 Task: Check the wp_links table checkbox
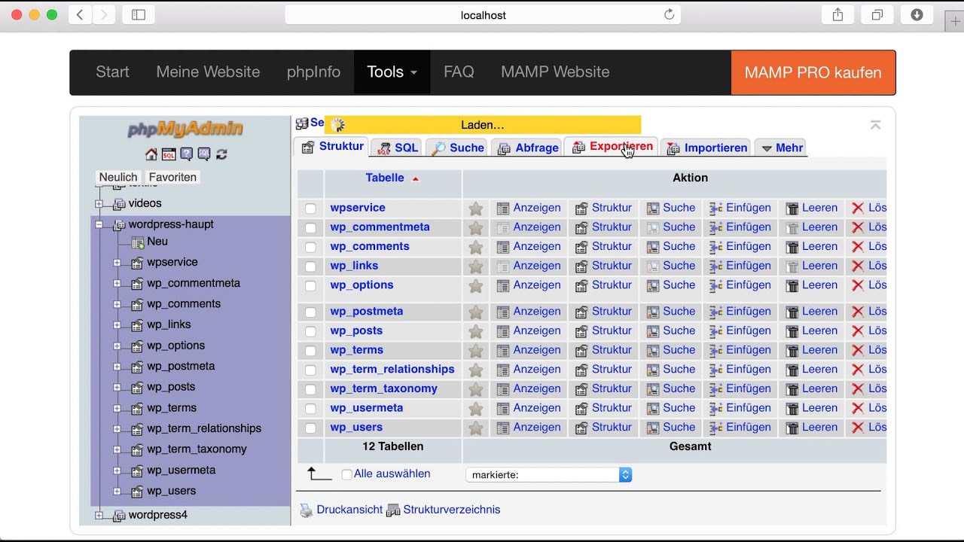click(x=310, y=266)
